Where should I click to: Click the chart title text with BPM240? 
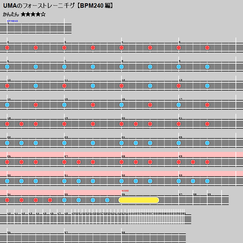pyautogui.click(x=58, y=6)
